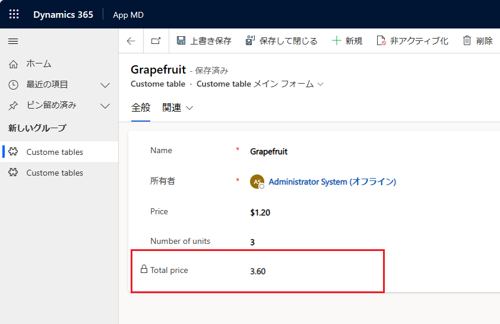Click the floppy disk save icon
The width and height of the screenshot is (500, 324).
click(x=181, y=40)
